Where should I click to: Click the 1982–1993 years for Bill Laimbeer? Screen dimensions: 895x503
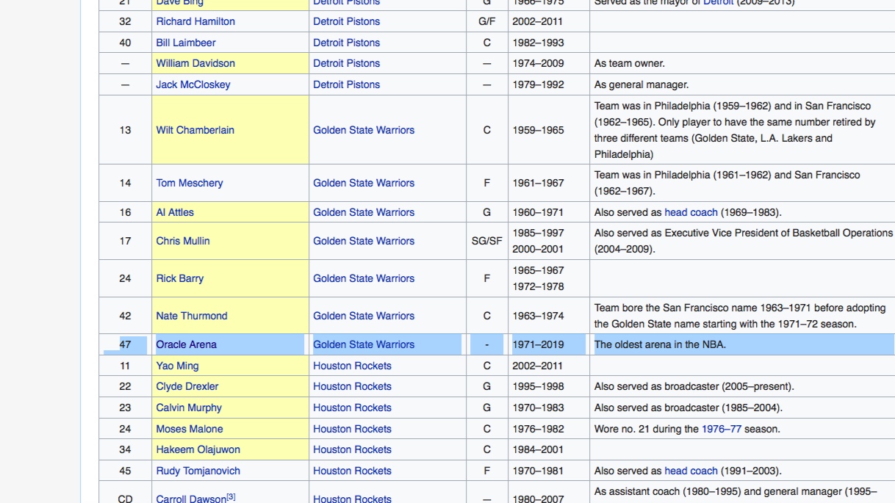click(x=538, y=43)
